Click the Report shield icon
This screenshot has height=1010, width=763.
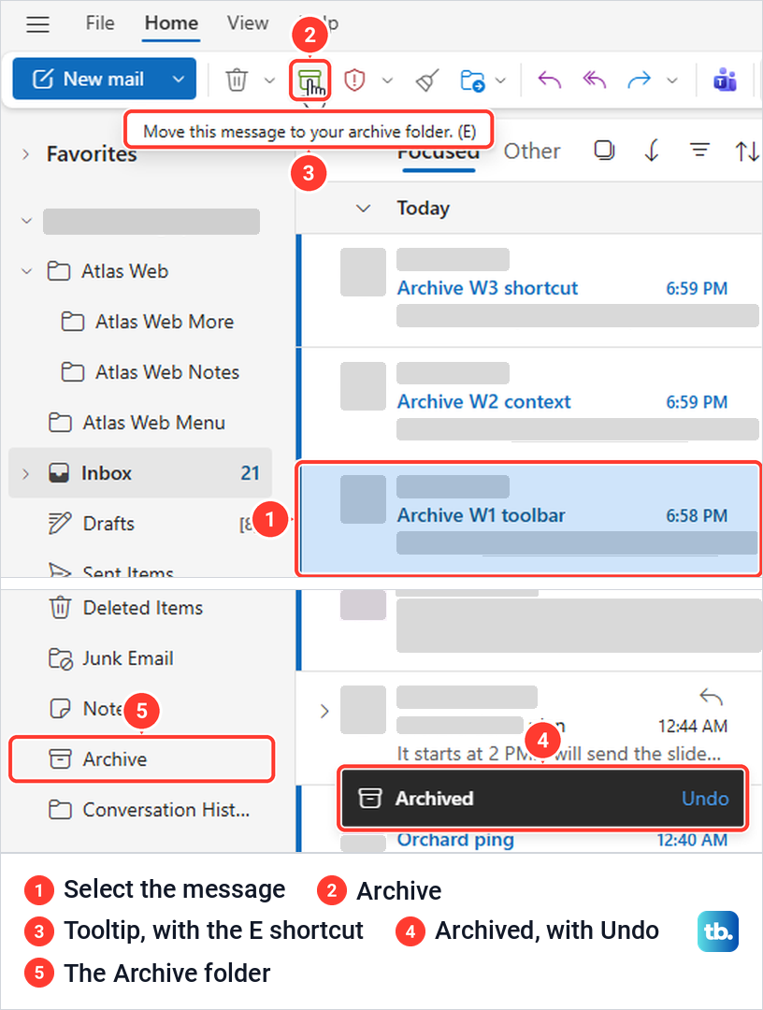coord(354,80)
